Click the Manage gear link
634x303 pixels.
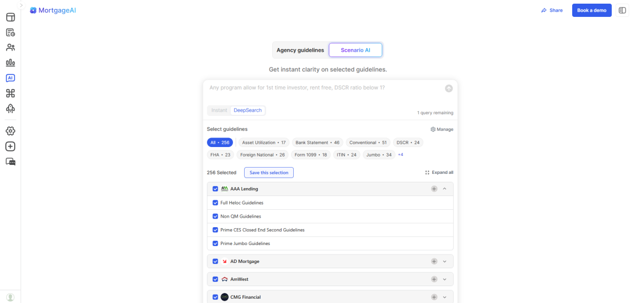point(442,129)
